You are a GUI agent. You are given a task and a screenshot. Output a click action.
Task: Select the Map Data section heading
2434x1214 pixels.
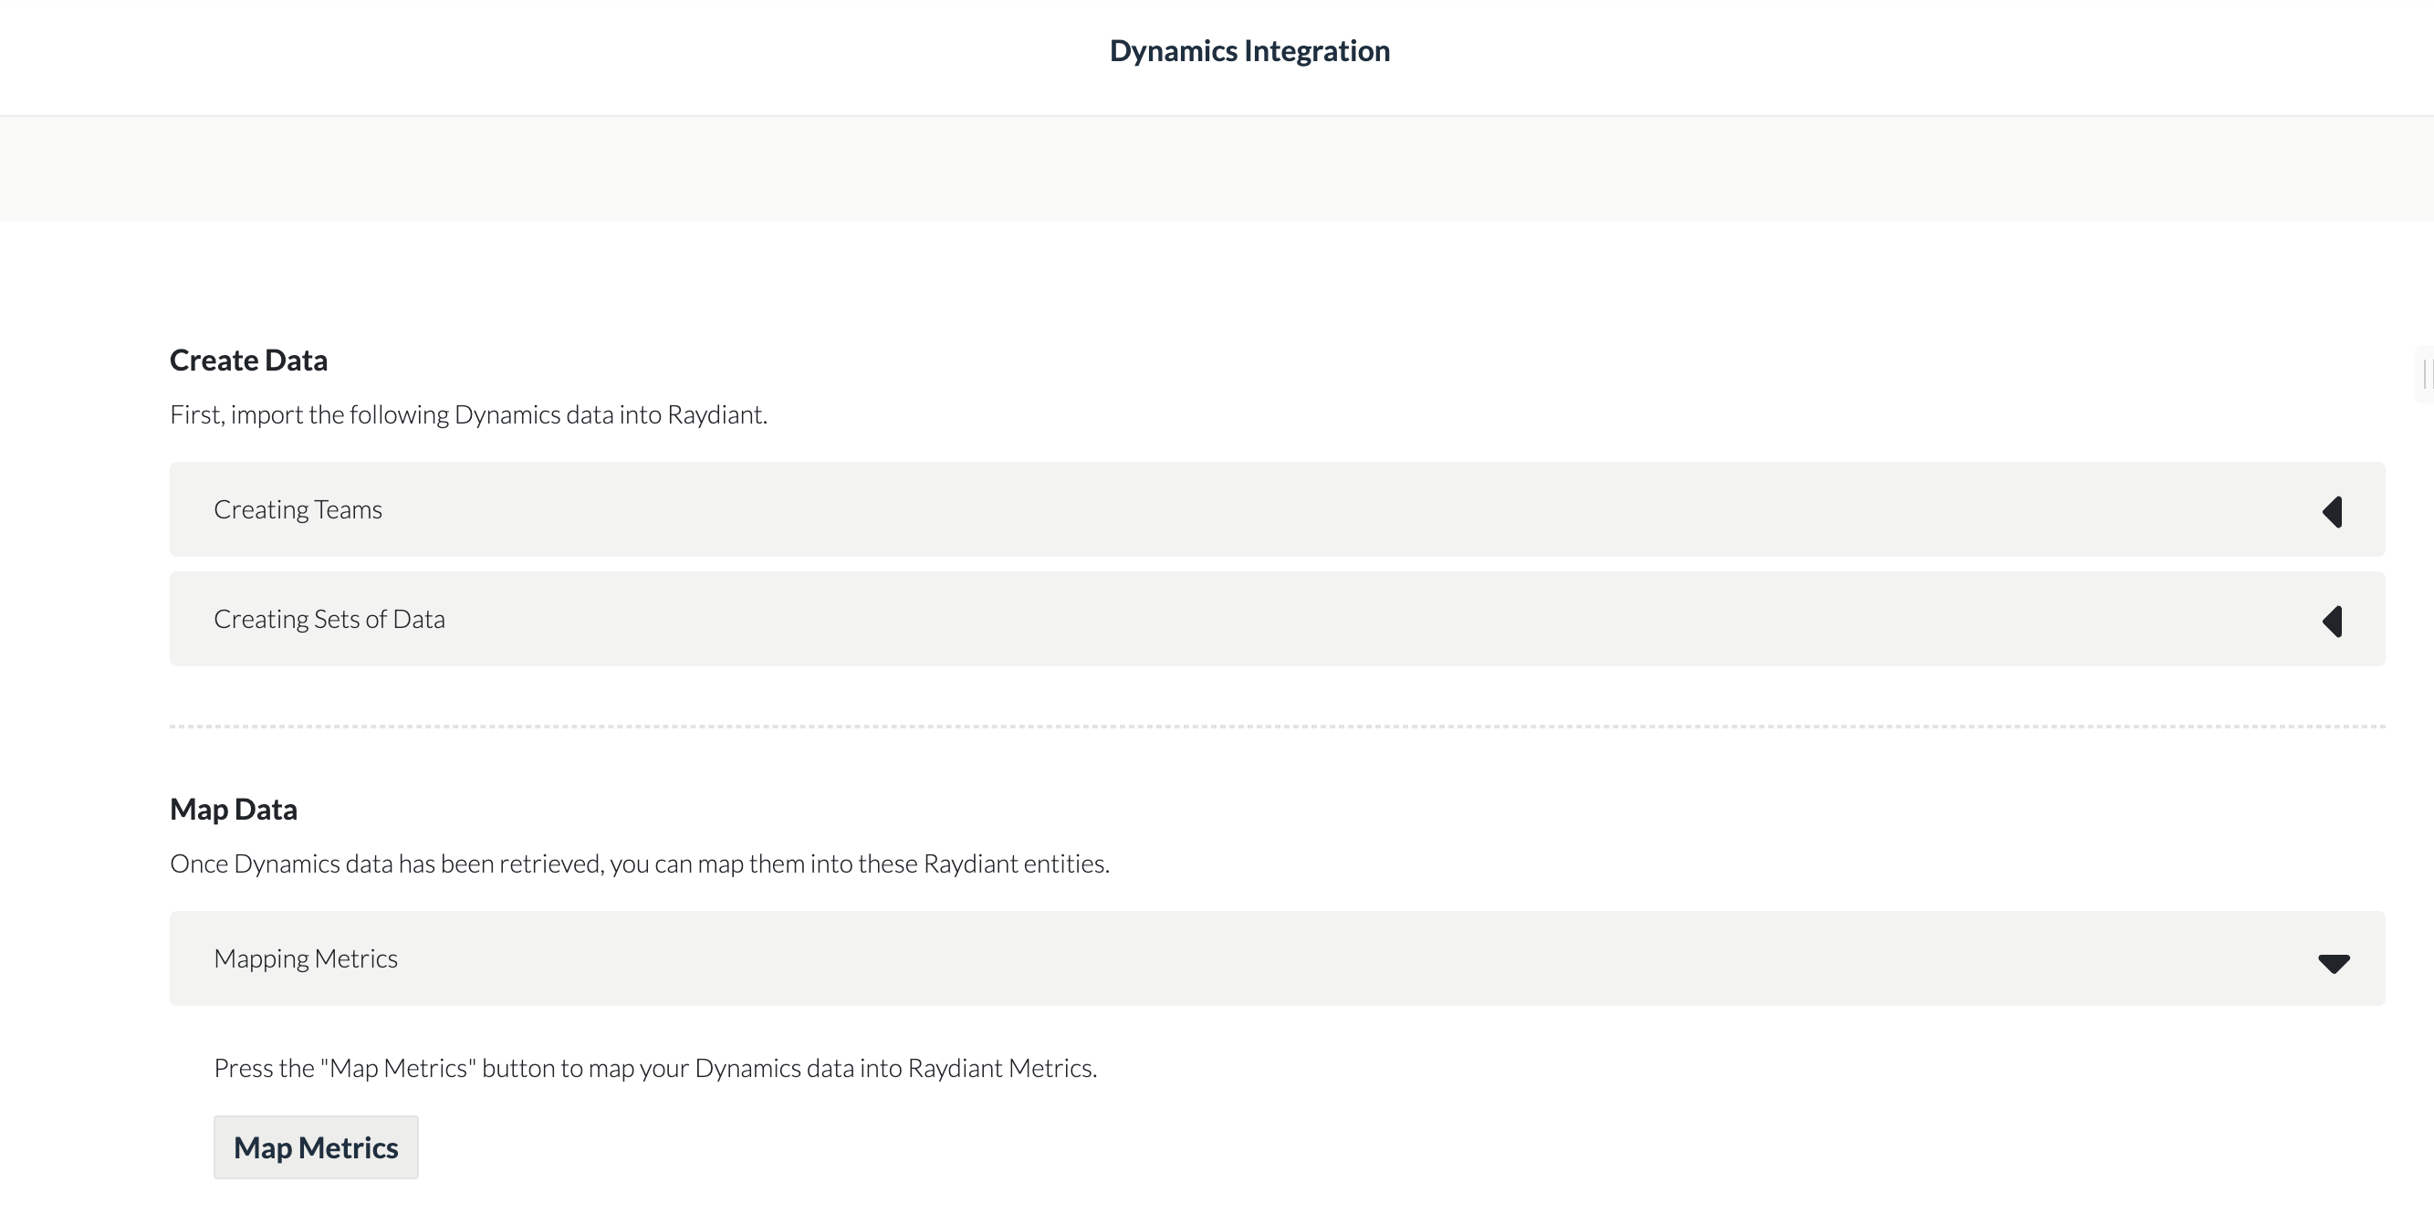234,809
